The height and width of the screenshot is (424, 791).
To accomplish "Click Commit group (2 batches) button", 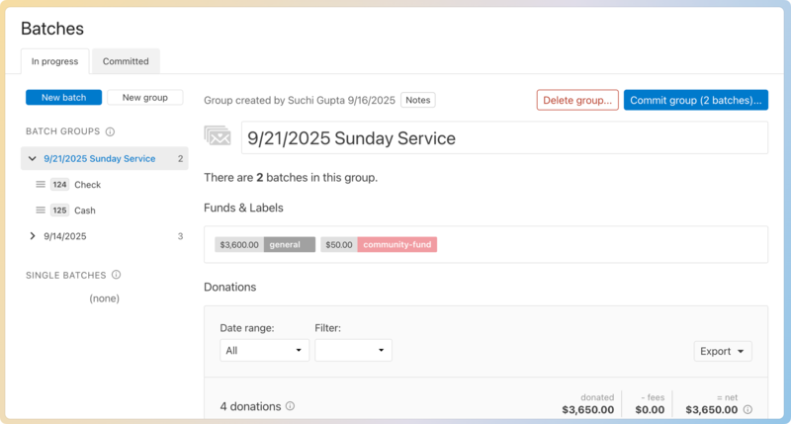I will [x=695, y=100].
